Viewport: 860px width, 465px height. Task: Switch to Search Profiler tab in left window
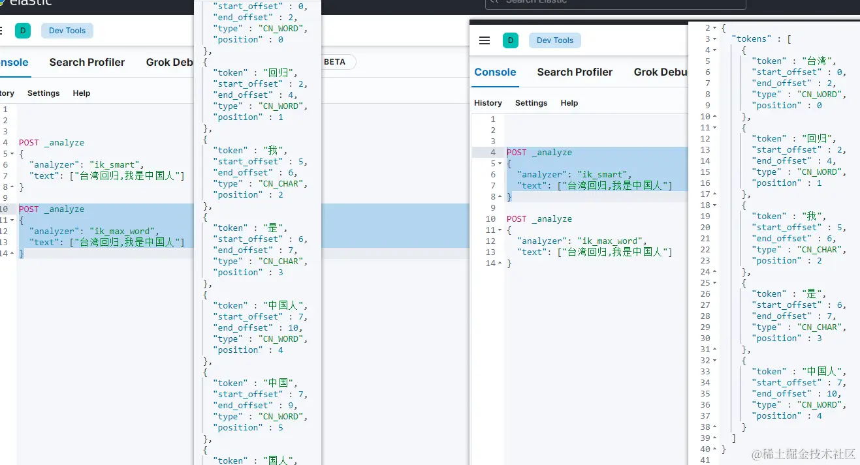pyautogui.click(x=87, y=63)
